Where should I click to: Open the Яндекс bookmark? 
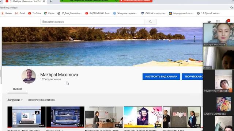[7, 13]
